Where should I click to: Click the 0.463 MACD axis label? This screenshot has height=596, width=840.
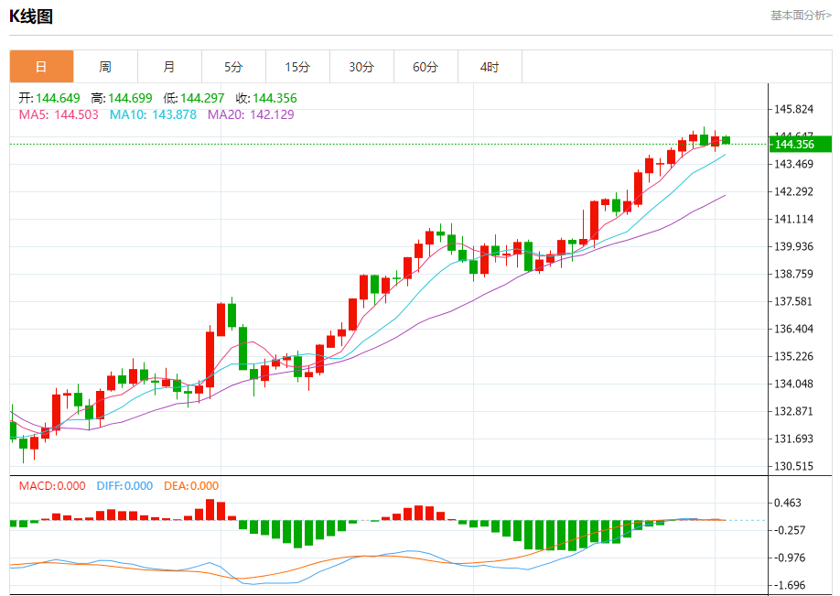coord(788,503)
